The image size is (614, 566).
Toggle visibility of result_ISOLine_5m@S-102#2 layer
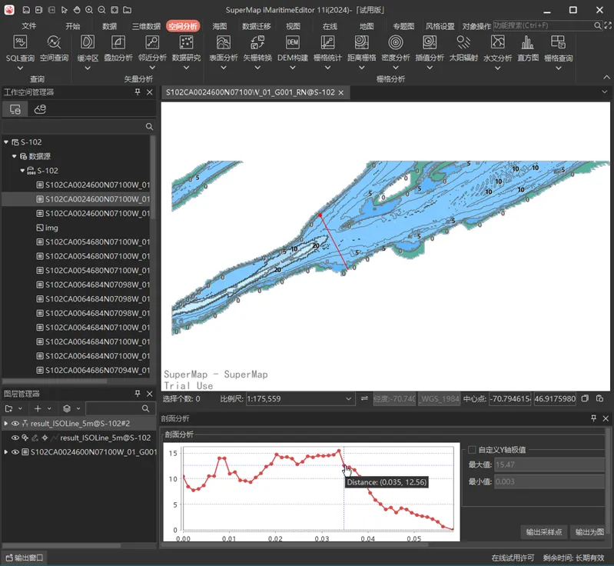coord(15,423)
